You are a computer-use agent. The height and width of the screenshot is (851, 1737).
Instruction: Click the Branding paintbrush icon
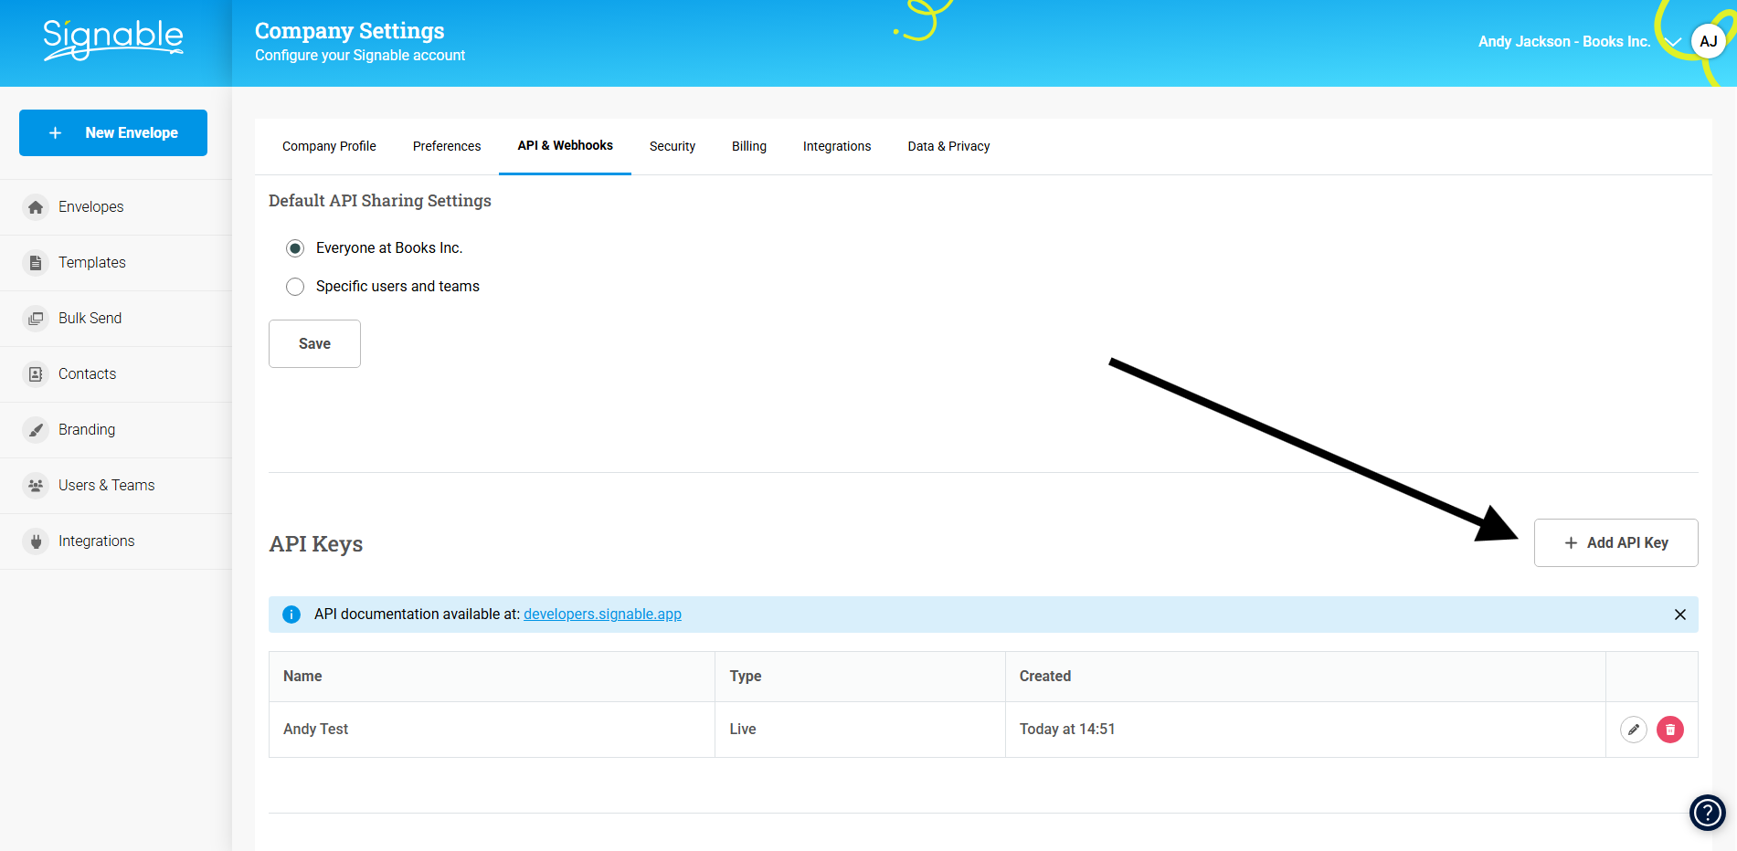[36, 430]
